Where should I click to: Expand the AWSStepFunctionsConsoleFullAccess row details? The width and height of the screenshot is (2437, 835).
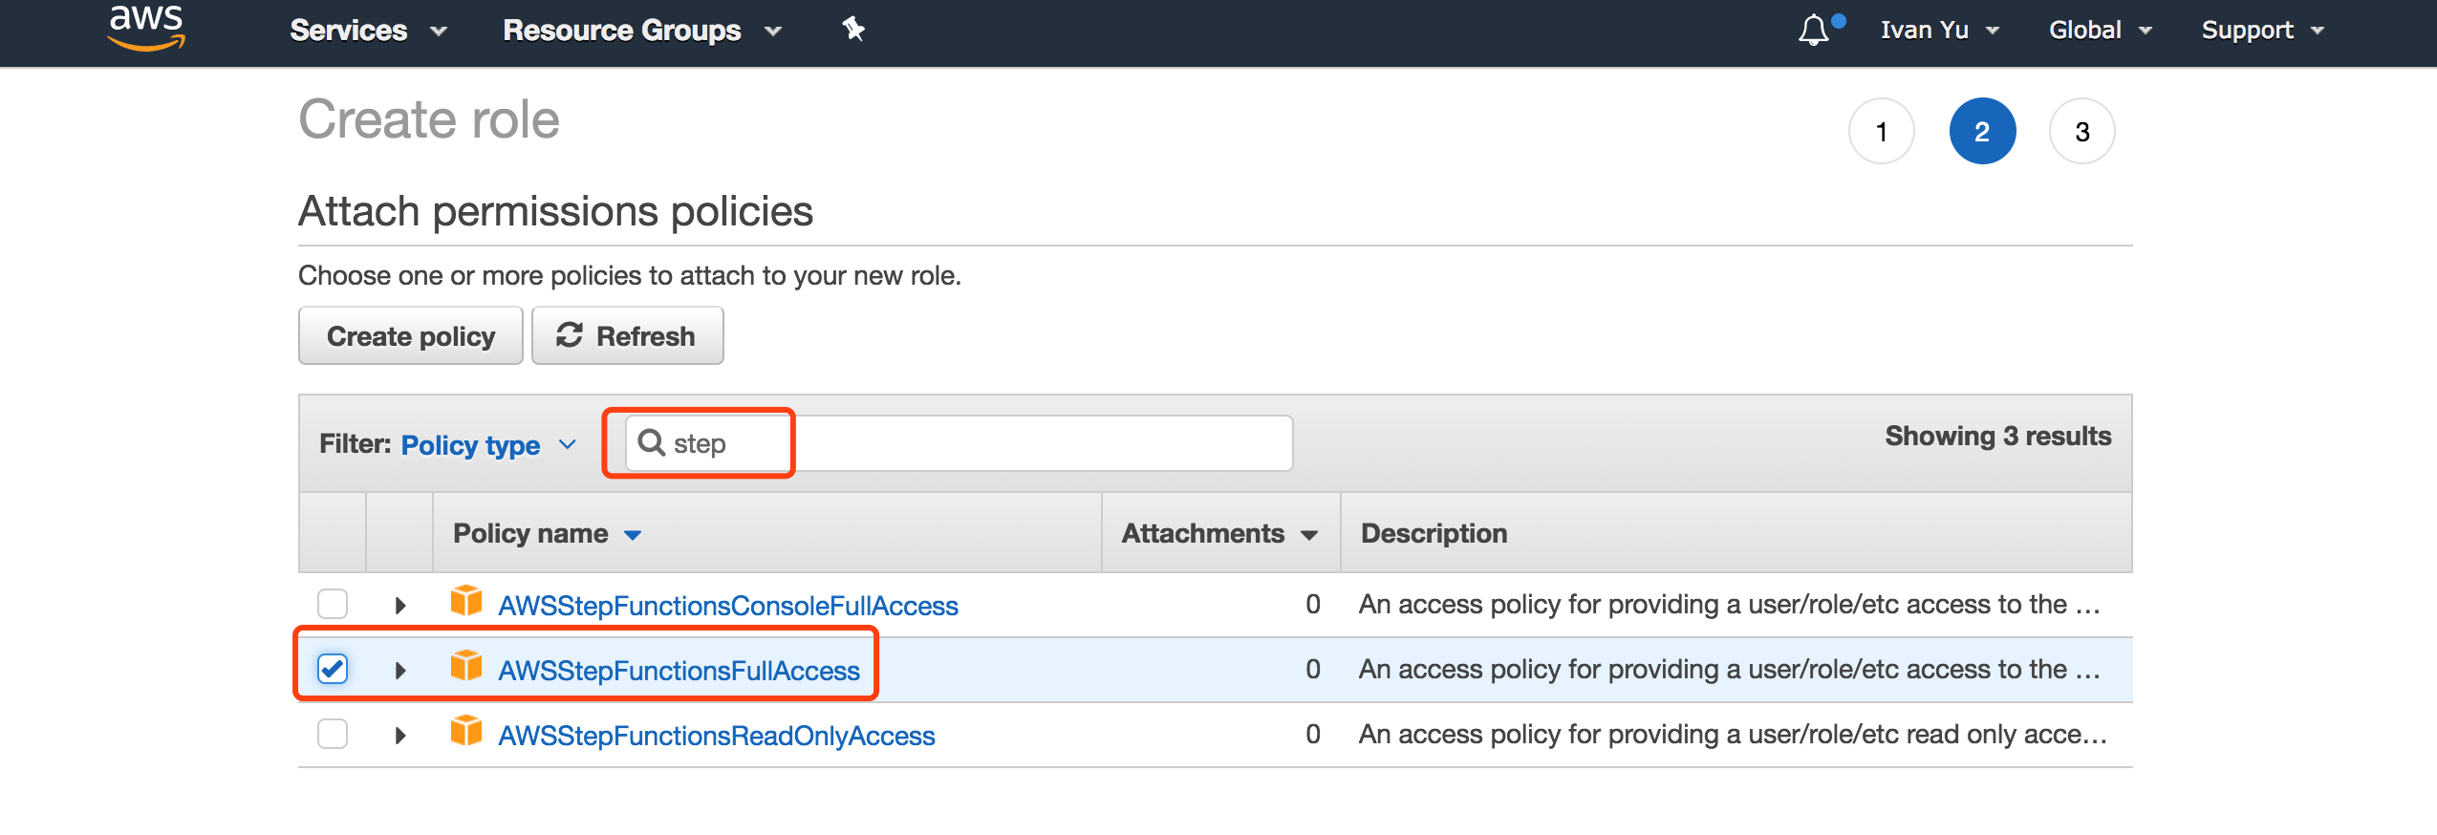tap(400, 605)
